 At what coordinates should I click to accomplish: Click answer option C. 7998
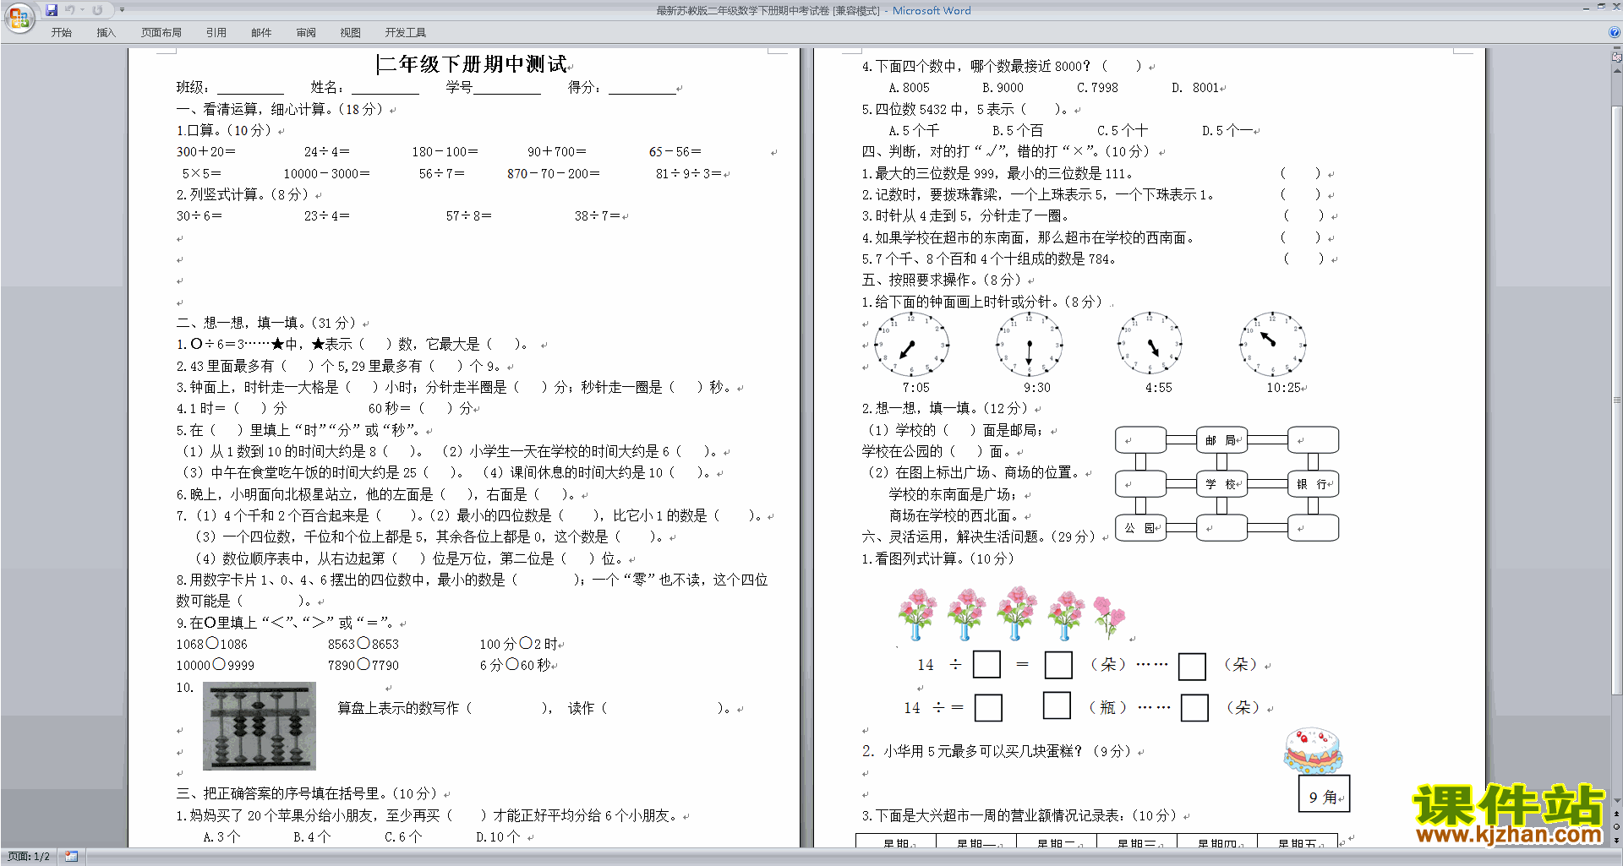coord(1097,88)
